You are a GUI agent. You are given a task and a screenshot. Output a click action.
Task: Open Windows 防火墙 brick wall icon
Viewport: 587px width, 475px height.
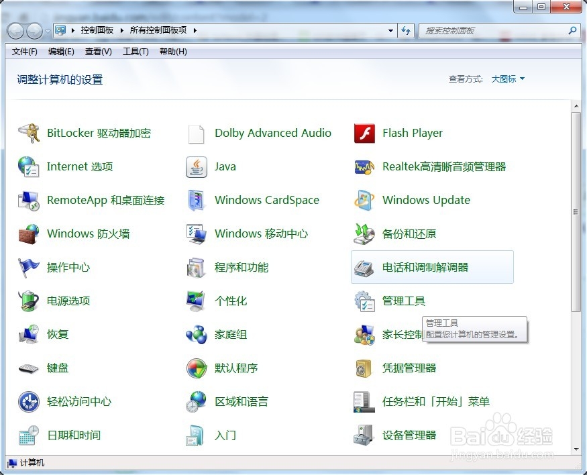coord(29,234)
